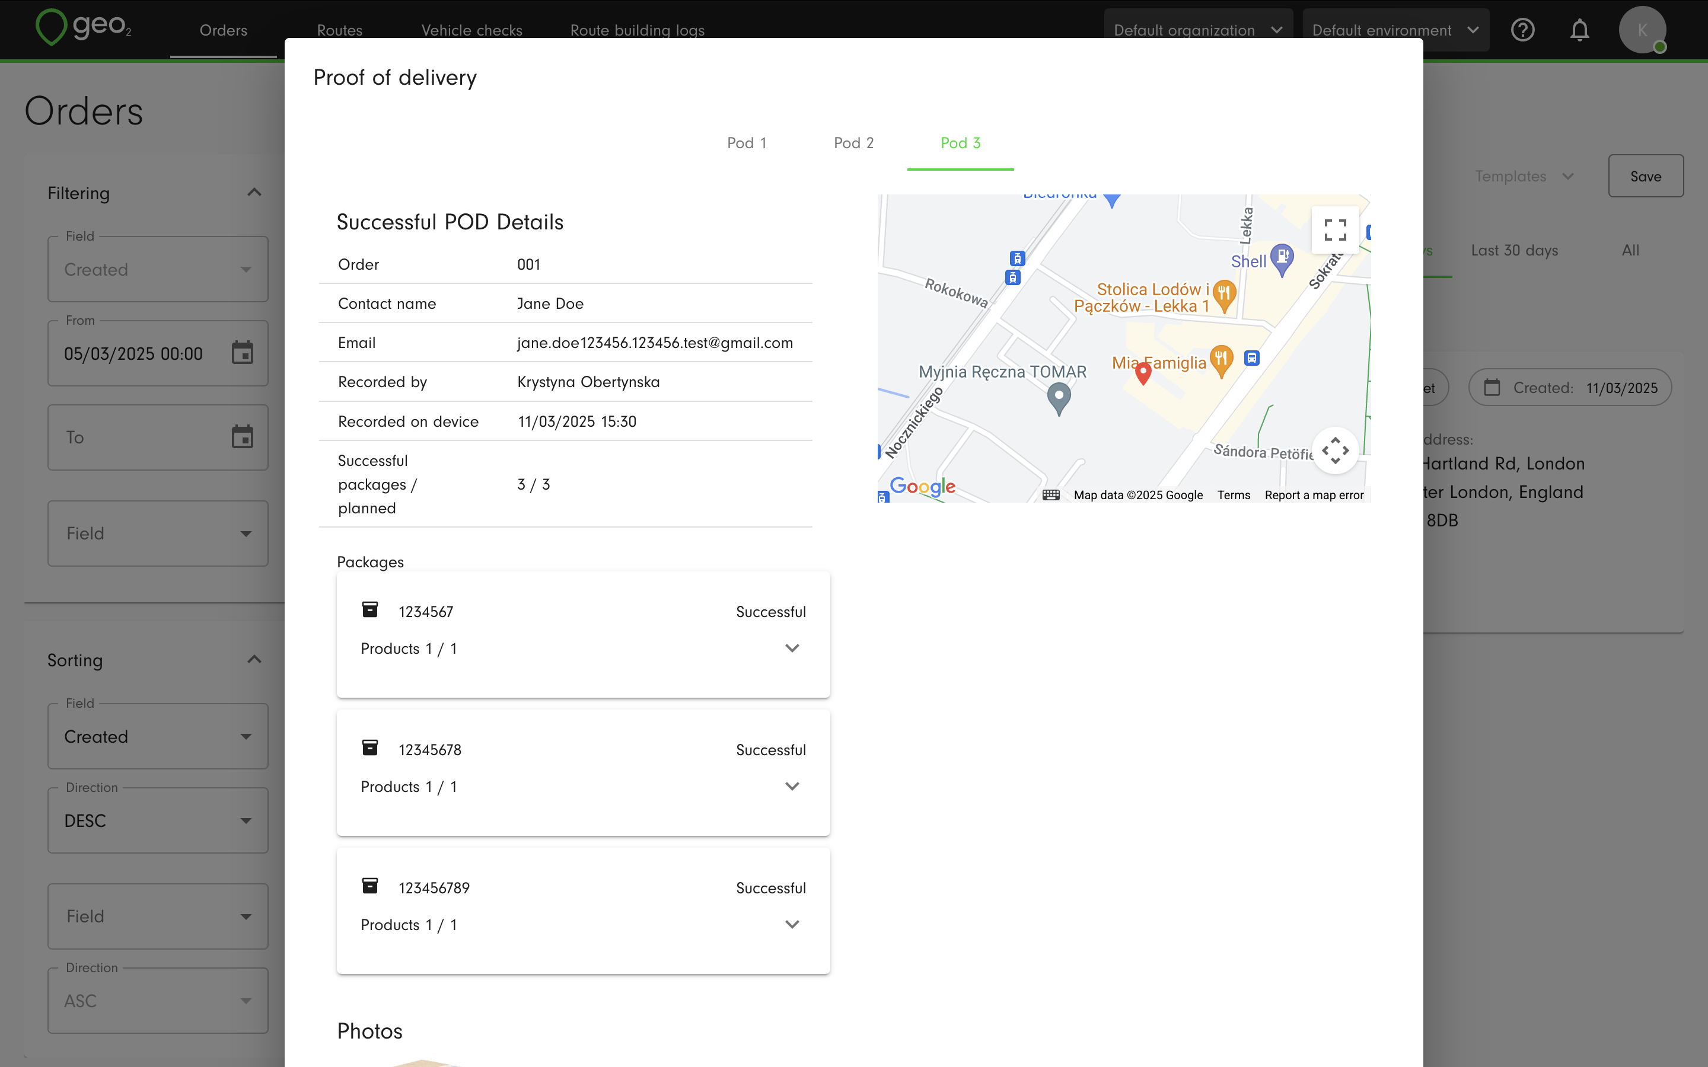
Task: Click the order number 001 value
Action: [x=528, y=264]
